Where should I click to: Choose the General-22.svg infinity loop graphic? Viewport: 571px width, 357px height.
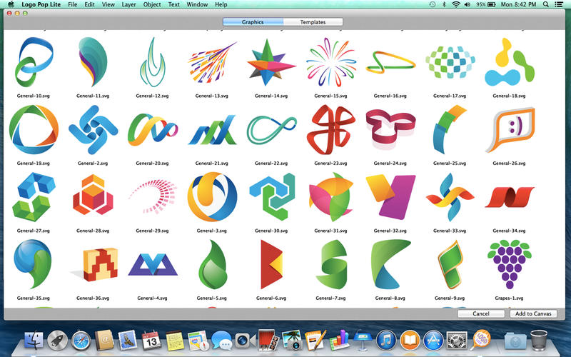tap(271, 130)
